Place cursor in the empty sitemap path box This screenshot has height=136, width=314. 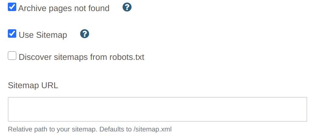157,109
